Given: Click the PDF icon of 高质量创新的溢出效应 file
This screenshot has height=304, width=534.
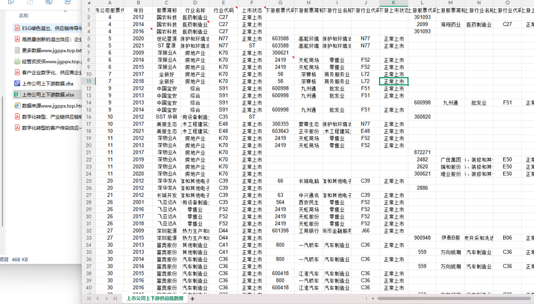Looking at the screenshot, I should pos(17,39).
